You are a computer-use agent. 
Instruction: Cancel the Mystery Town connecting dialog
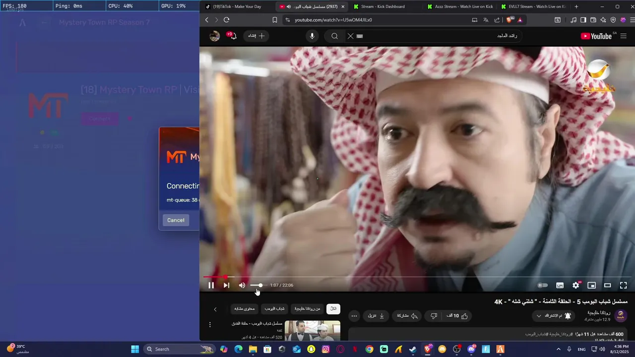176,220
